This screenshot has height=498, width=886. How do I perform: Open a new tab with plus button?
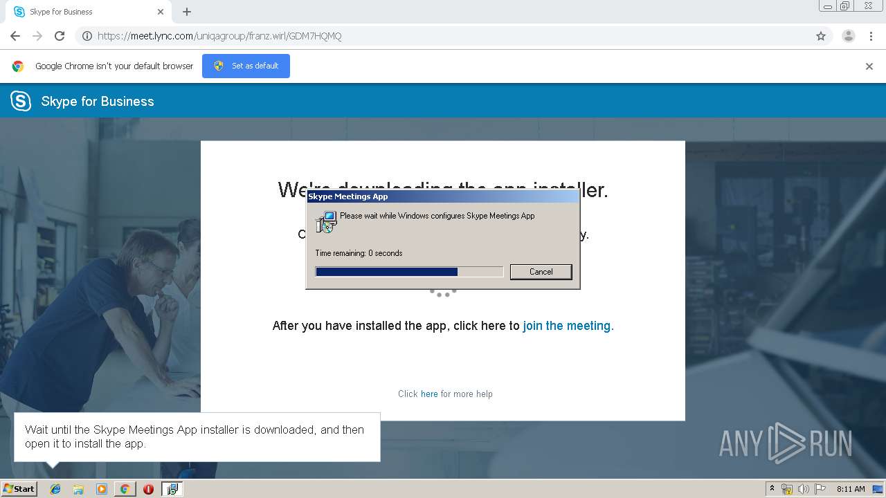pyautogui.click(x=187, y=12)
